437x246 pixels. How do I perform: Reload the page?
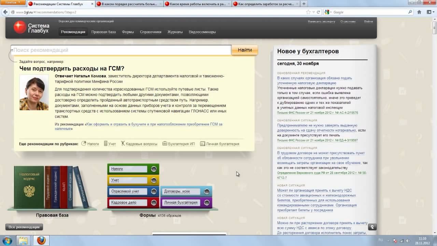tap(319, 12)
